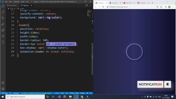
Task: Change the UTF-8 file encoding
Action: (x=57, y=93)
